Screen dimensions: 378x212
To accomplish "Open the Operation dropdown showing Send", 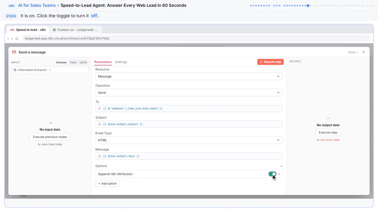I will click(189, 92).
